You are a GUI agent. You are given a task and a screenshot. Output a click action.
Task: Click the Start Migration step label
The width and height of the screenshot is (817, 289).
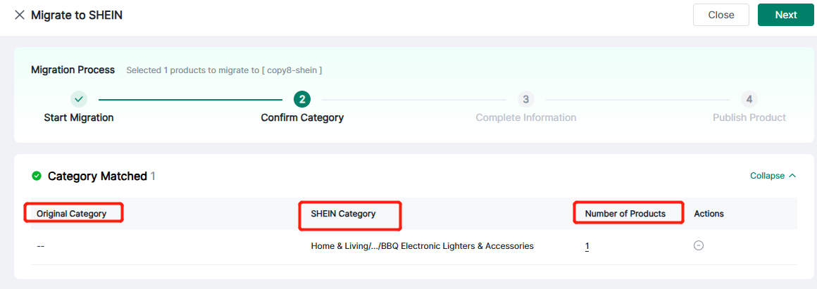[79, 117]
